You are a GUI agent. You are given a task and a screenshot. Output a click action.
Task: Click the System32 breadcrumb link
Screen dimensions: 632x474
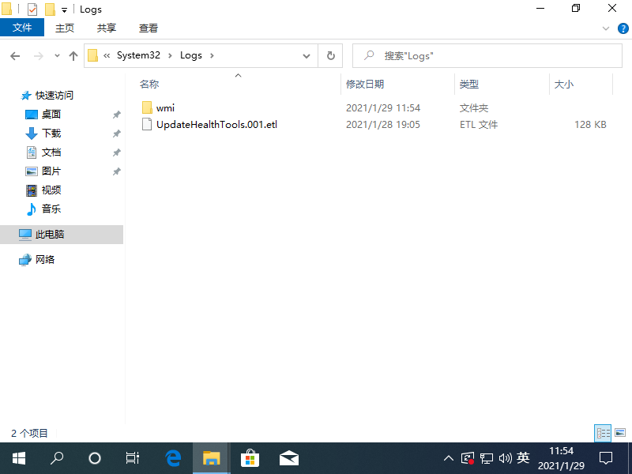pyautogui.click(x=136, y=55)
